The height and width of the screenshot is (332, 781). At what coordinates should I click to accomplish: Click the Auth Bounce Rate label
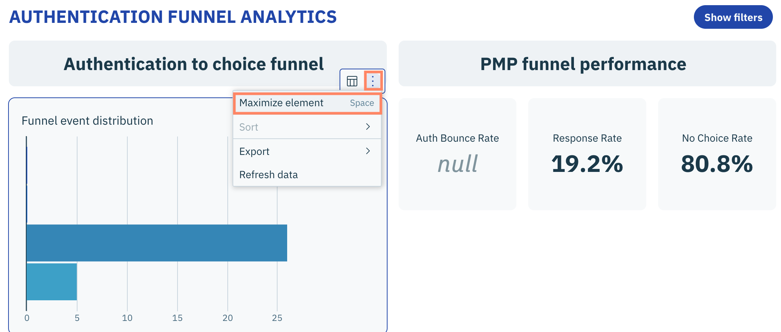[457, 138]
